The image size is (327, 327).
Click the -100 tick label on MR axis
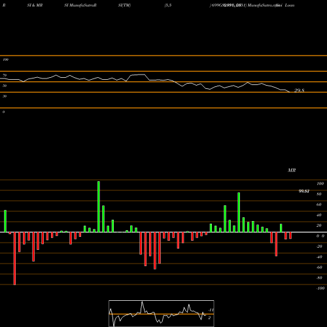pyautogui.click(x=320, y=288)
